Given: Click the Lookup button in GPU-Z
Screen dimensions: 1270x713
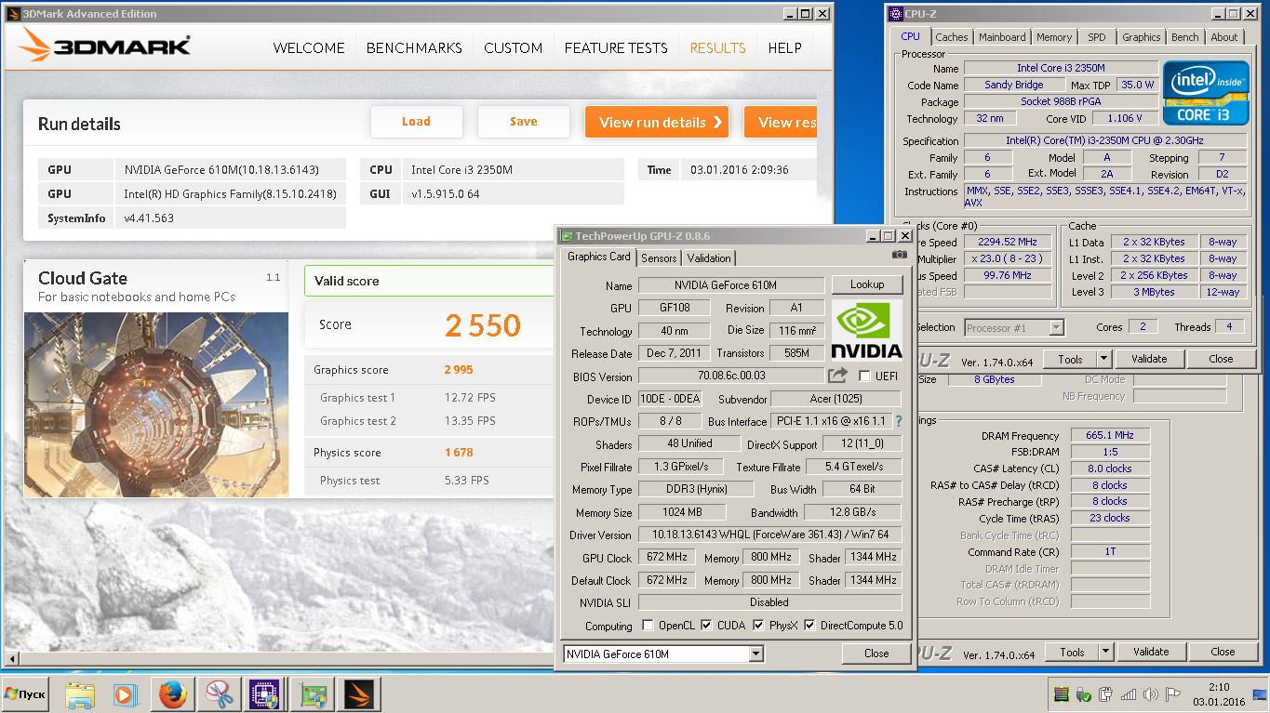Looking at the screenshot, I should pyautogui.click(x=867, y=284).
